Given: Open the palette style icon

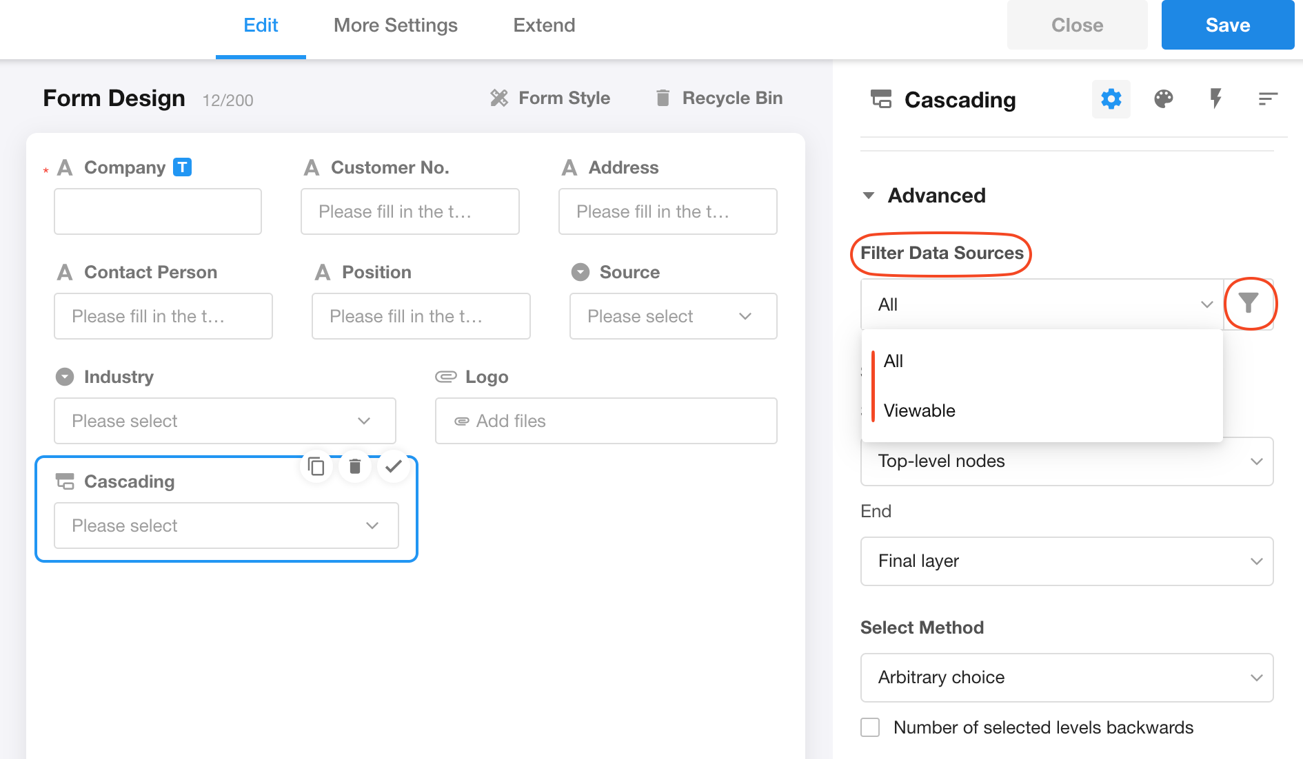Looking at the screenshot, I should (x=1163, y=99).
